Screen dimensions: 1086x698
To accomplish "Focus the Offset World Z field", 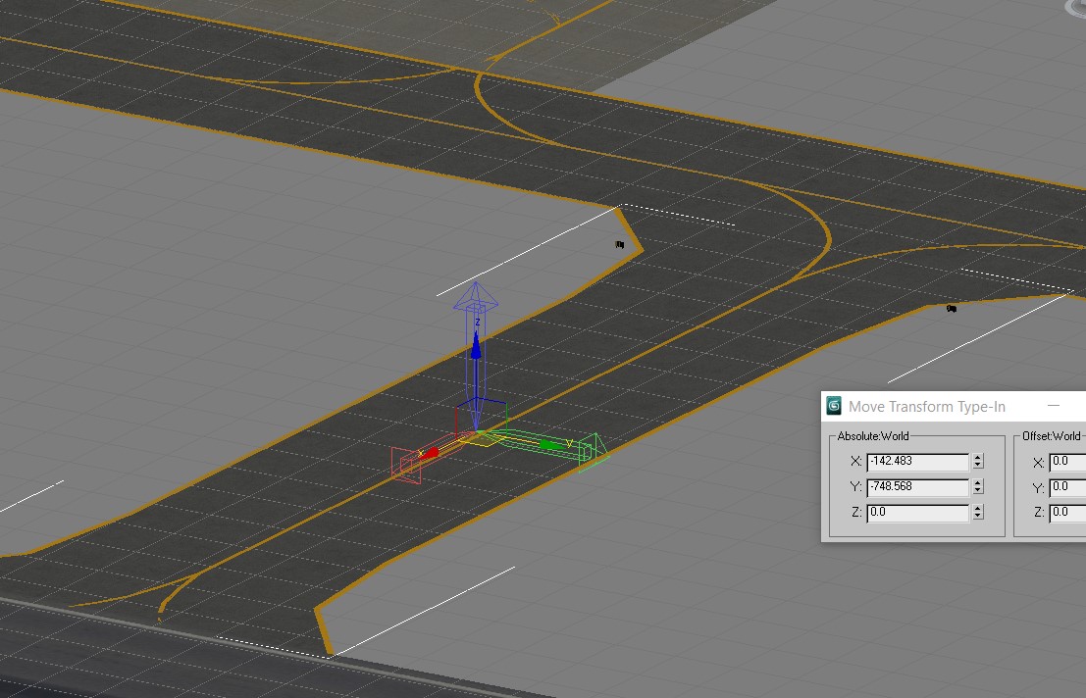I will [x=1067, y=513].
